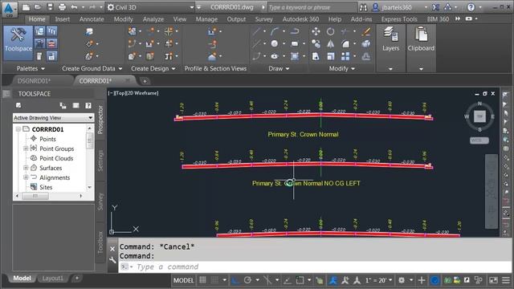Click the Workspace Switching gear icon

[402, 280]
